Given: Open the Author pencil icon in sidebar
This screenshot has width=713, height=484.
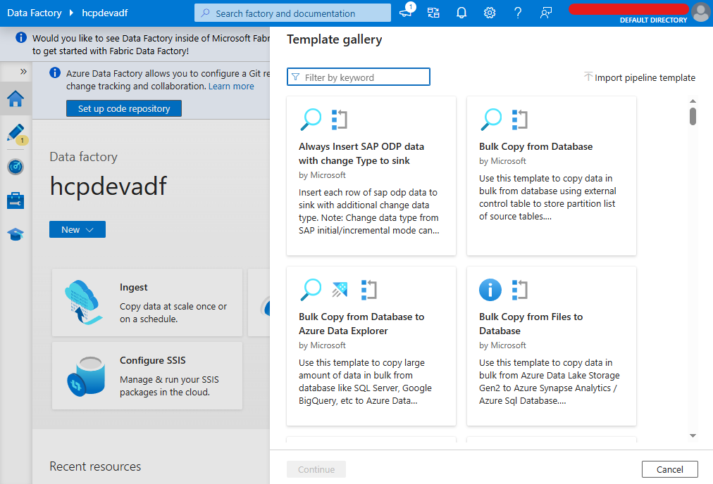Looking at the screenshot, I should 15,133.
